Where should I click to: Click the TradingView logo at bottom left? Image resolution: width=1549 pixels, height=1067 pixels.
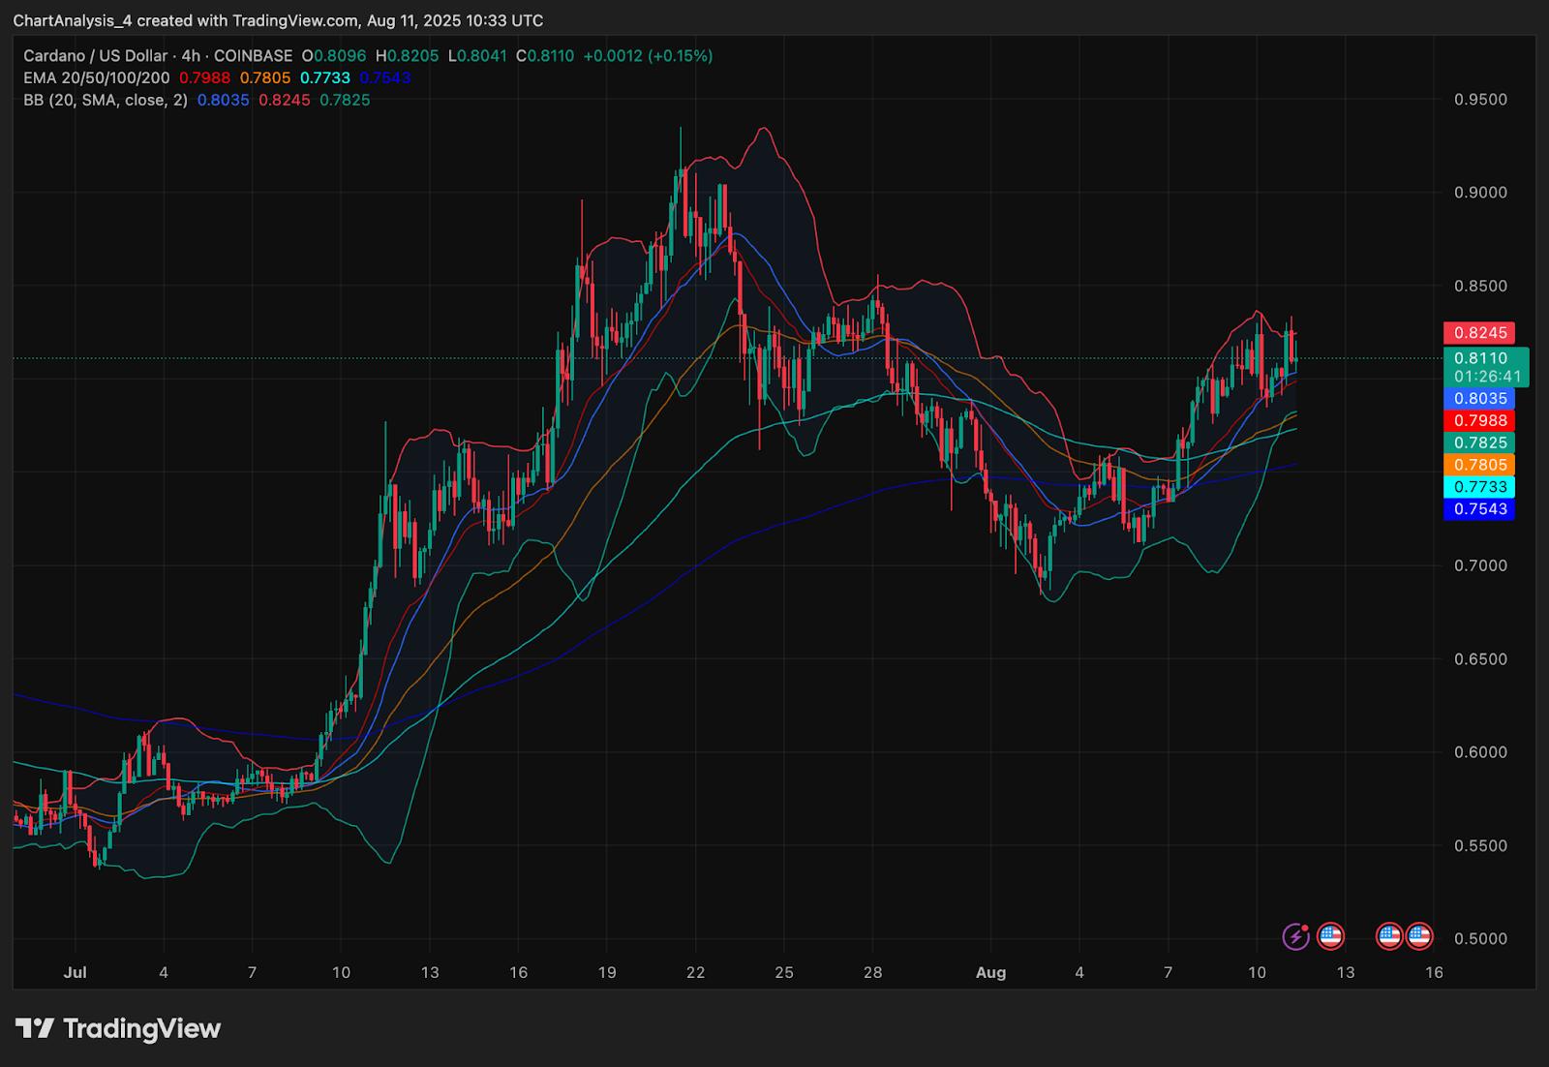[118, 1028]
